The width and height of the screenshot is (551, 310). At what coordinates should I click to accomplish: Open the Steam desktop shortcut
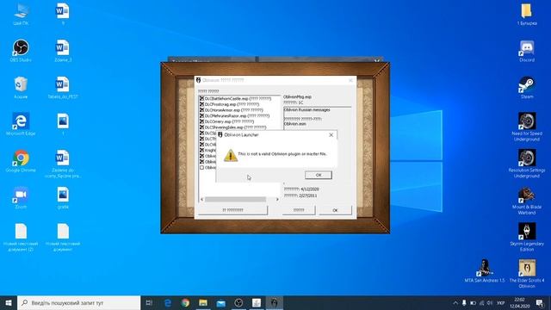pos(527,87)
